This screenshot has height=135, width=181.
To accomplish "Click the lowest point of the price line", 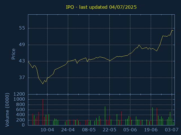I will click(x=43, y=84).
